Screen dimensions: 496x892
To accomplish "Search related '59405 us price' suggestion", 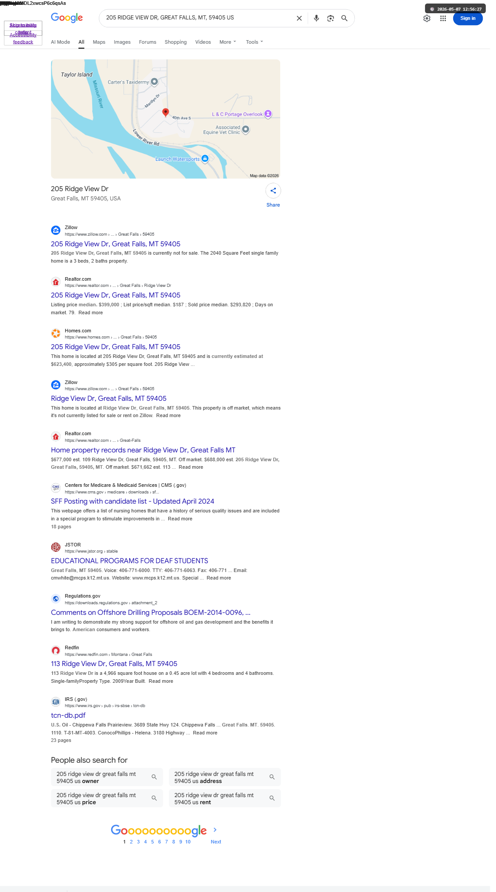I will 107,798.
